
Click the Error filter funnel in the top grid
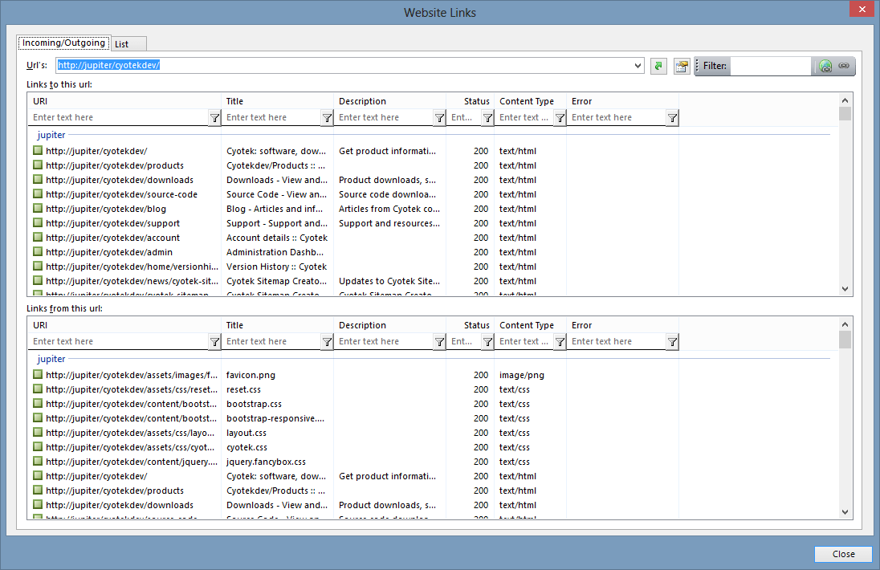(672, 118)
